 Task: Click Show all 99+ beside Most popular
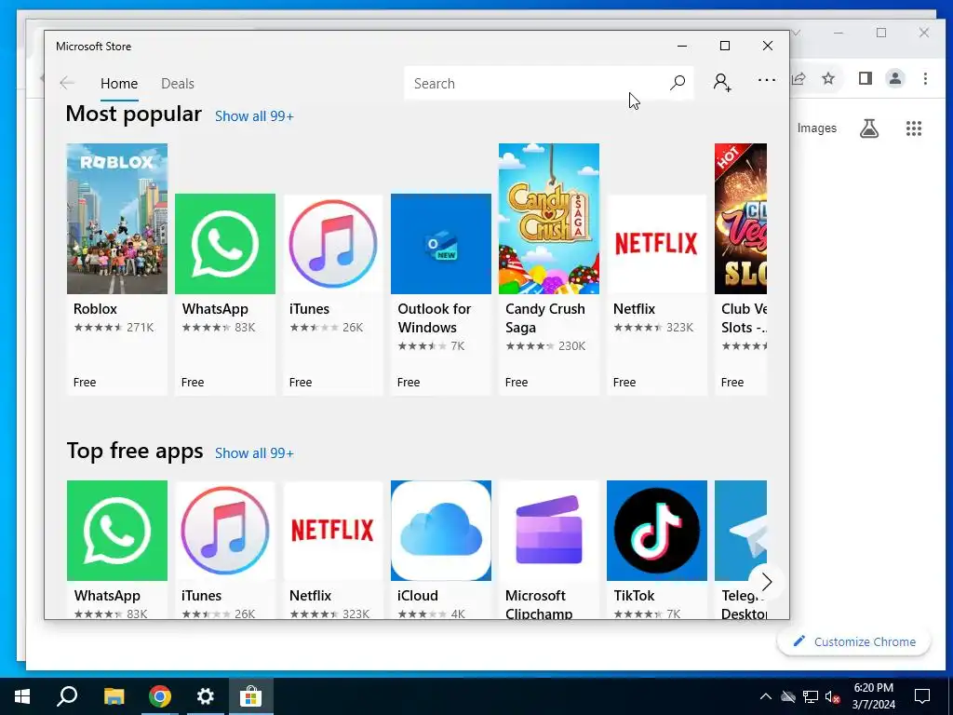254,116
